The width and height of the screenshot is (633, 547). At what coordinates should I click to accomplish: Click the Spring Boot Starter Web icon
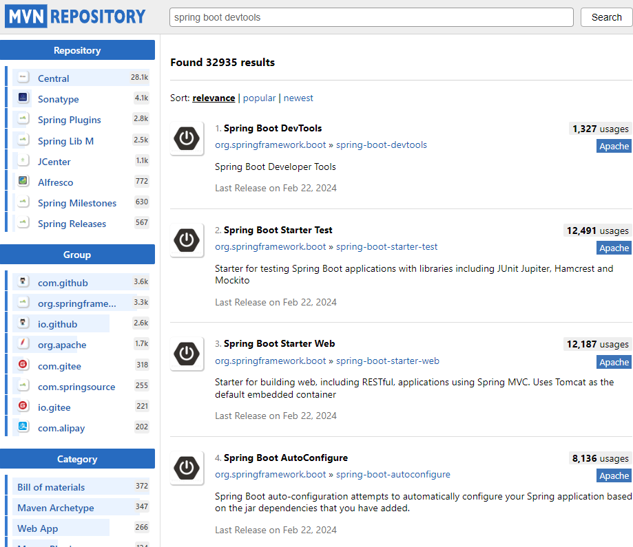(187, 354)
